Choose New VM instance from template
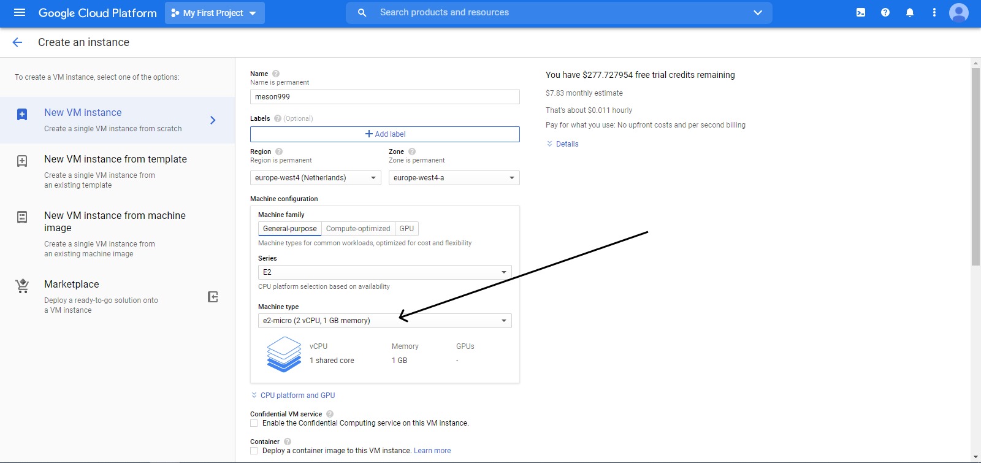Viewport: 981px width, 463px height. pyautogui.click(x=117, y=172)
